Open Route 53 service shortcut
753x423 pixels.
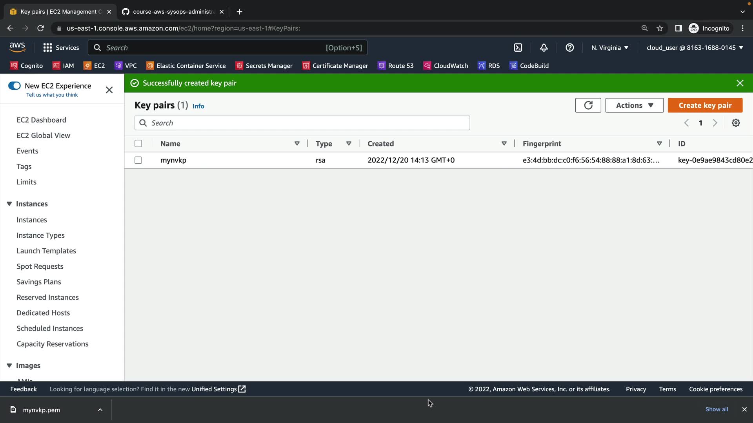click(396, 66)
